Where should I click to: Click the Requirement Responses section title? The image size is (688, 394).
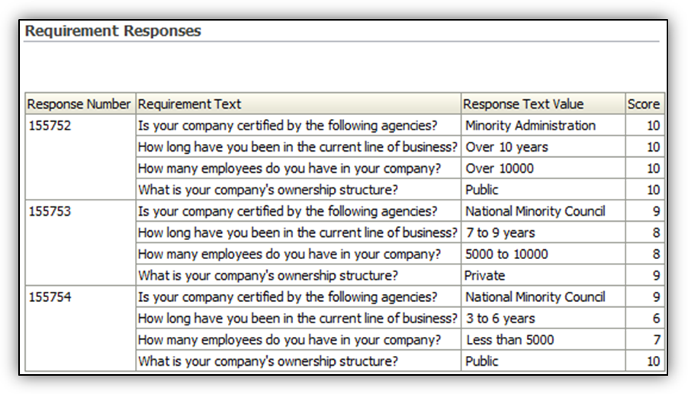(113, 31)
